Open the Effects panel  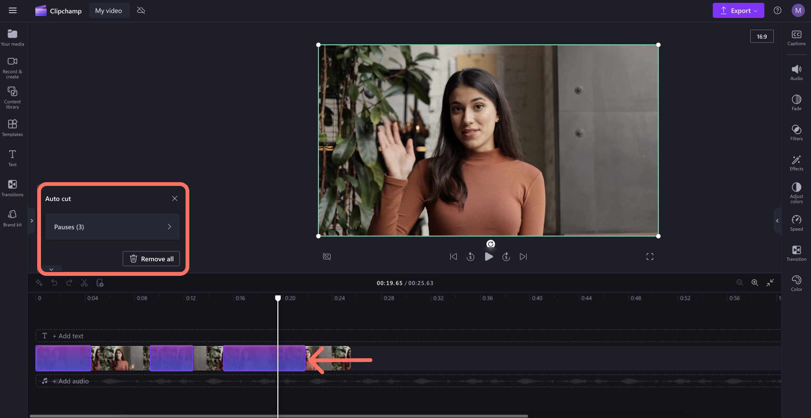(796, 163)
